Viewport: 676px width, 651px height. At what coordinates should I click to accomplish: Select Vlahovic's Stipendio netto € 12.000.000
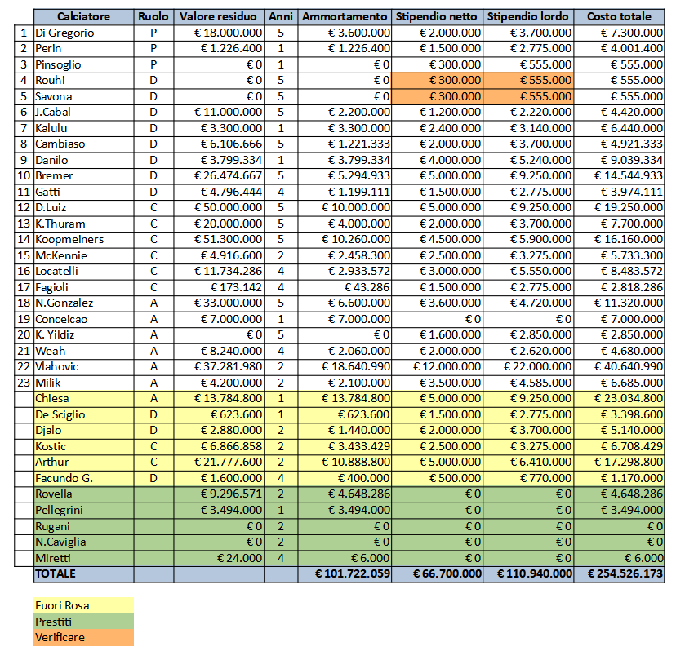[437, 366]
